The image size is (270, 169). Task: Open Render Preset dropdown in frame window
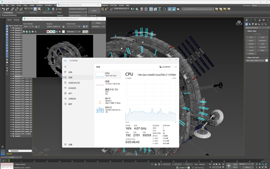73,27
